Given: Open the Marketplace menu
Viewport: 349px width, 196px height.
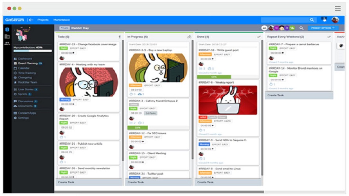Looking at the screenshot, I should [x=62, y=20].
